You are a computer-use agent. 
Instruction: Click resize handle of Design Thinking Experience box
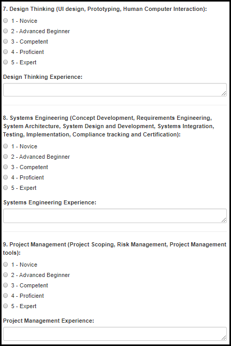224,93
